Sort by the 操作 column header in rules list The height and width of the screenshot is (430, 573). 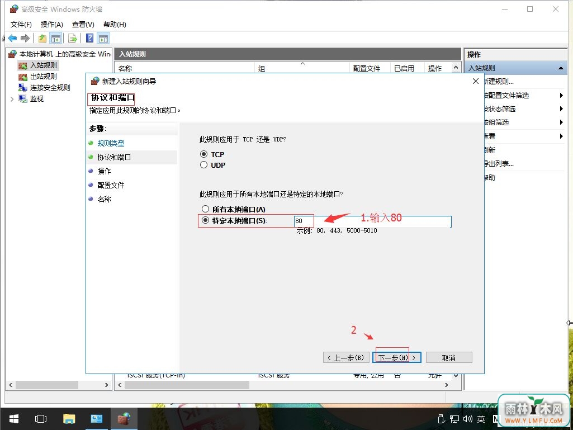pyautogui.click(x=438, y=68)
